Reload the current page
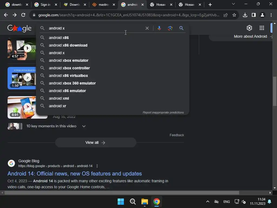277x208 pixels. 23,15
